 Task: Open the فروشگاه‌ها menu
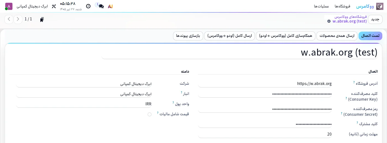(342, 6)
